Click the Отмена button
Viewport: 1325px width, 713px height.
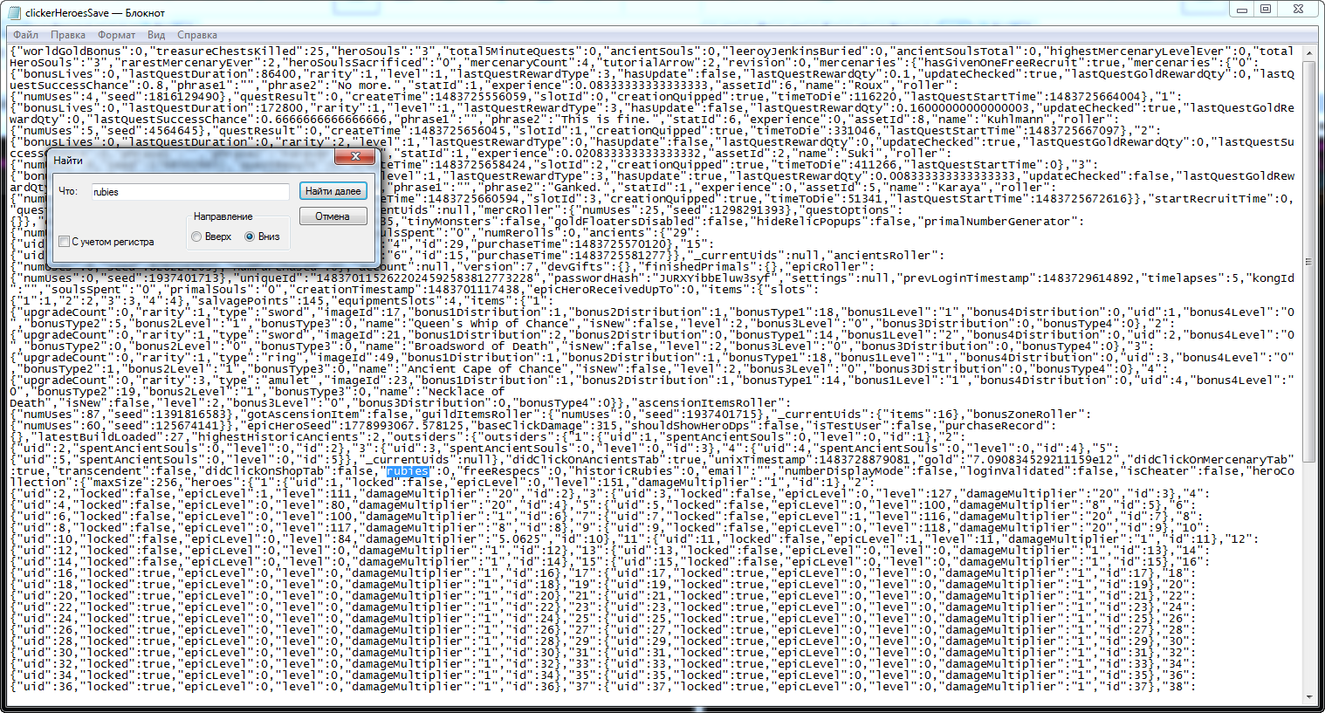coord(333,216)
